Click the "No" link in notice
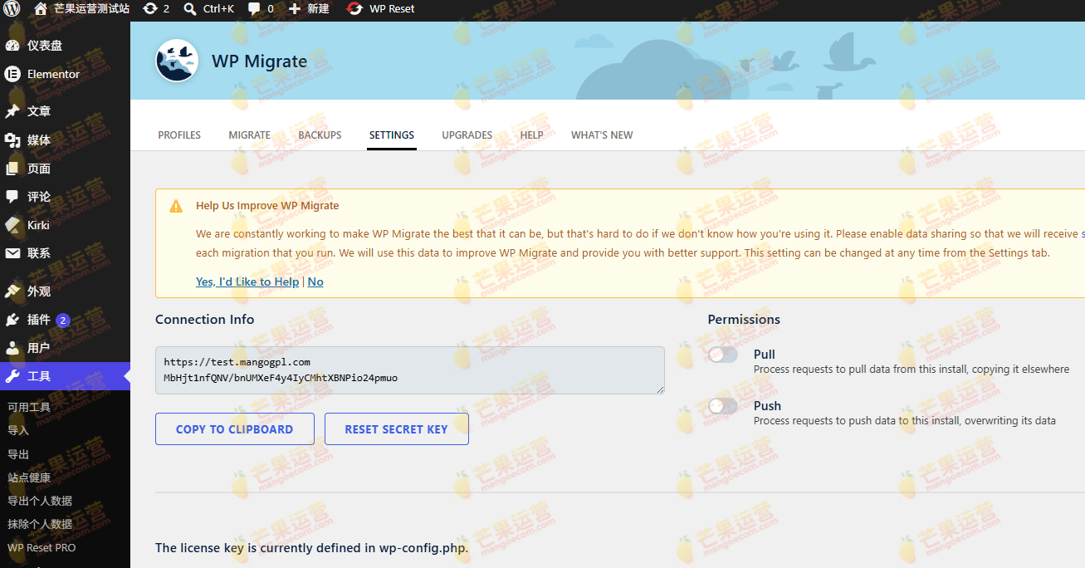Viewport: 1085px width, 568px height. tap(315, 282)
